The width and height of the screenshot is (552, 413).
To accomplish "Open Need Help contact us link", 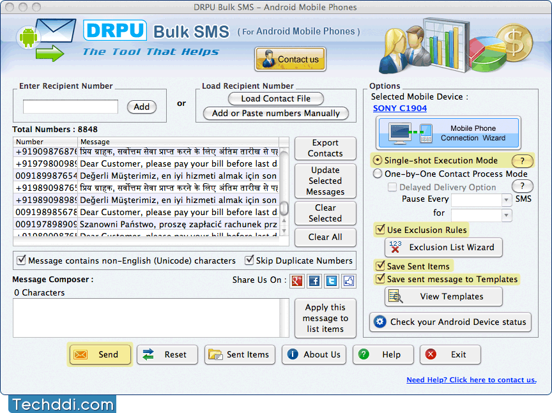I will (x=471, y=380).
